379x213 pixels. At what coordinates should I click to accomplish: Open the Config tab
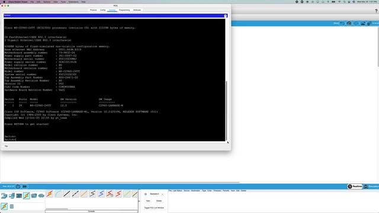pyautogui.click(x=102, y=10)
